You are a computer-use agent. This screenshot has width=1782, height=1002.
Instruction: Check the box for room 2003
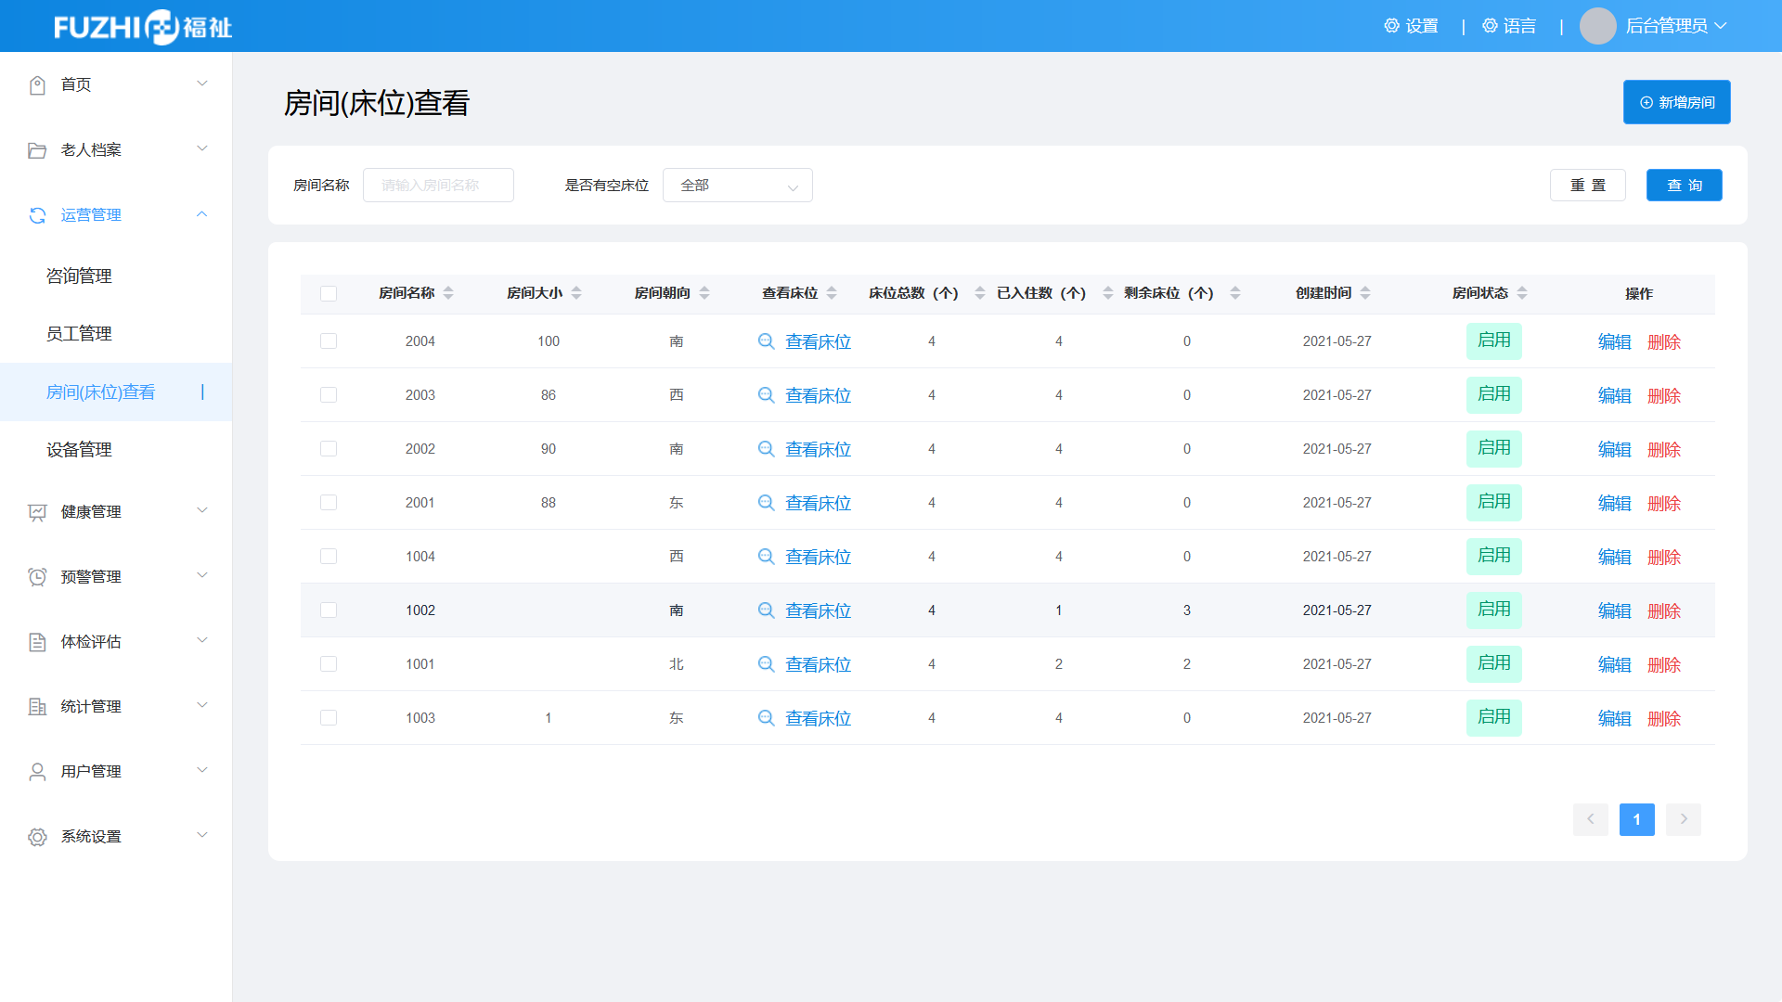[329, 395]
